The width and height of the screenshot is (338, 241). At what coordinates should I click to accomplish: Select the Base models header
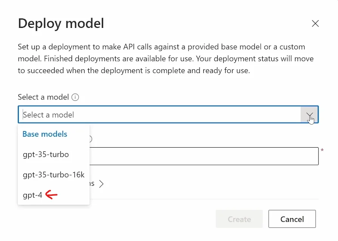(x=45, y=134)
